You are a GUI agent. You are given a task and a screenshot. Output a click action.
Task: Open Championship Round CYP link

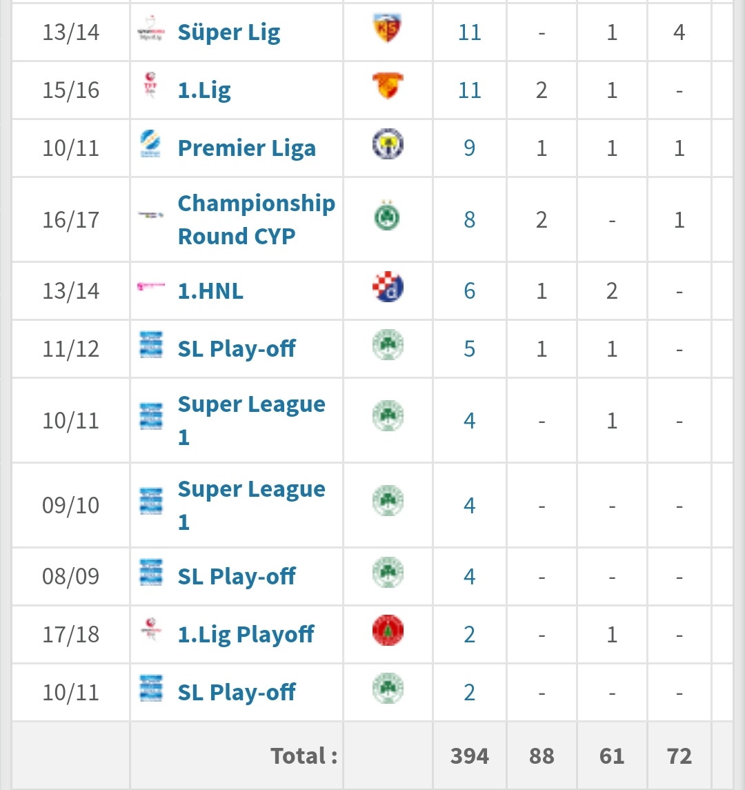click(257, 219)
